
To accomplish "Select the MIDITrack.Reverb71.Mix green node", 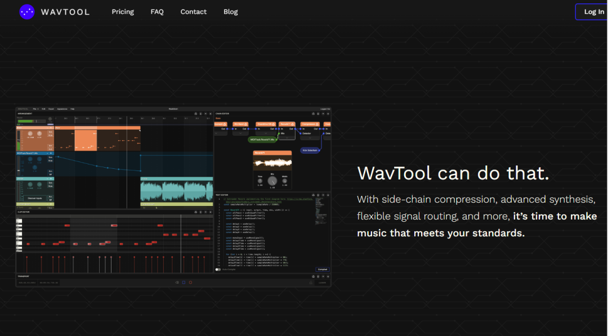I will pyautogui.click(x=262, y=140).
